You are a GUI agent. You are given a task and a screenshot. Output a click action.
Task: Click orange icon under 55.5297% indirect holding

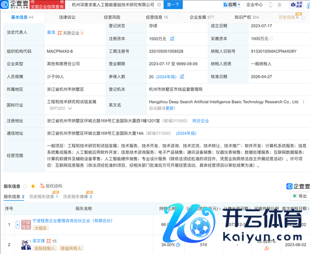click(x=267, y=248)
